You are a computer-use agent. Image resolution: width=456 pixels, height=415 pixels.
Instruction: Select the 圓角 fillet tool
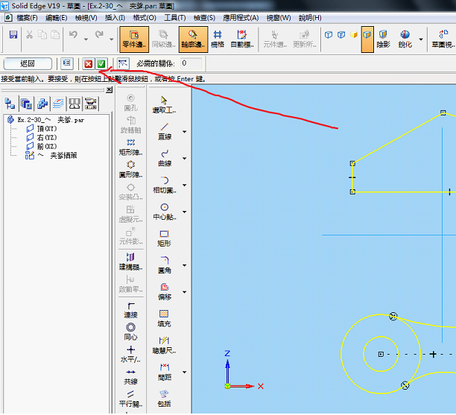165,265
